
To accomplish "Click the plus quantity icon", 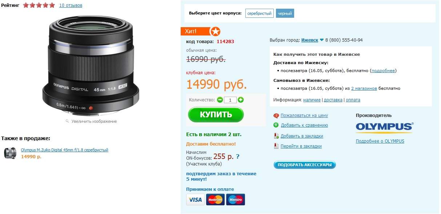I will (241, 100).
